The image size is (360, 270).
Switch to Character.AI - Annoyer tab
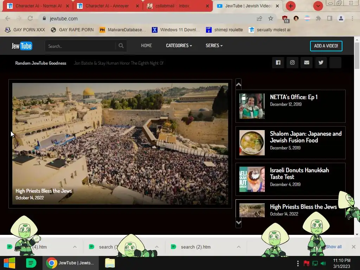point(108,6)
